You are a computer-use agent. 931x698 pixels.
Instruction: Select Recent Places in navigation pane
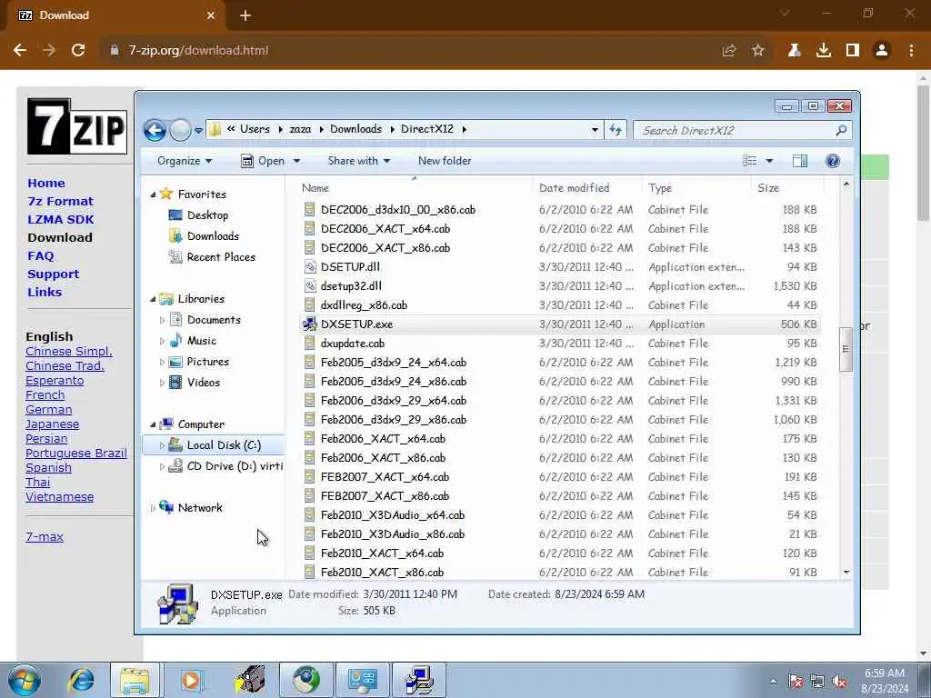point(211,257)
